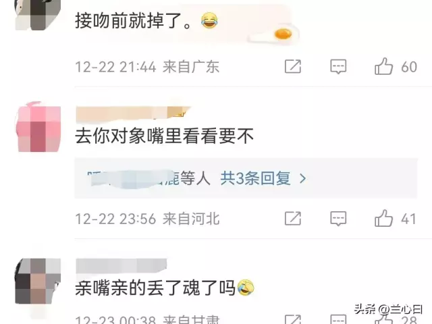Open reply icon on the Hebei comment

[x=338, y=219]
